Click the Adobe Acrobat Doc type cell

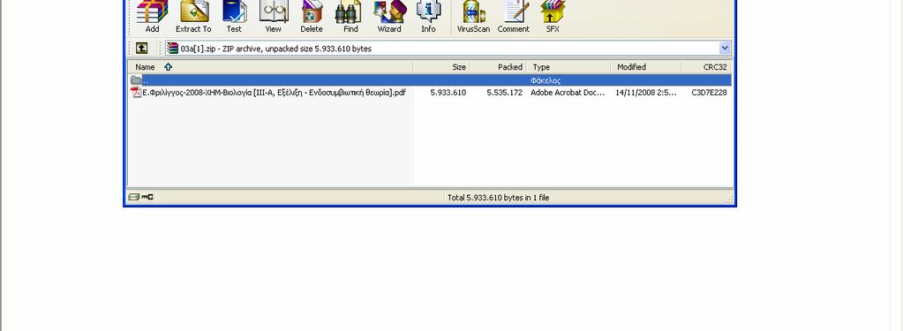568,92
